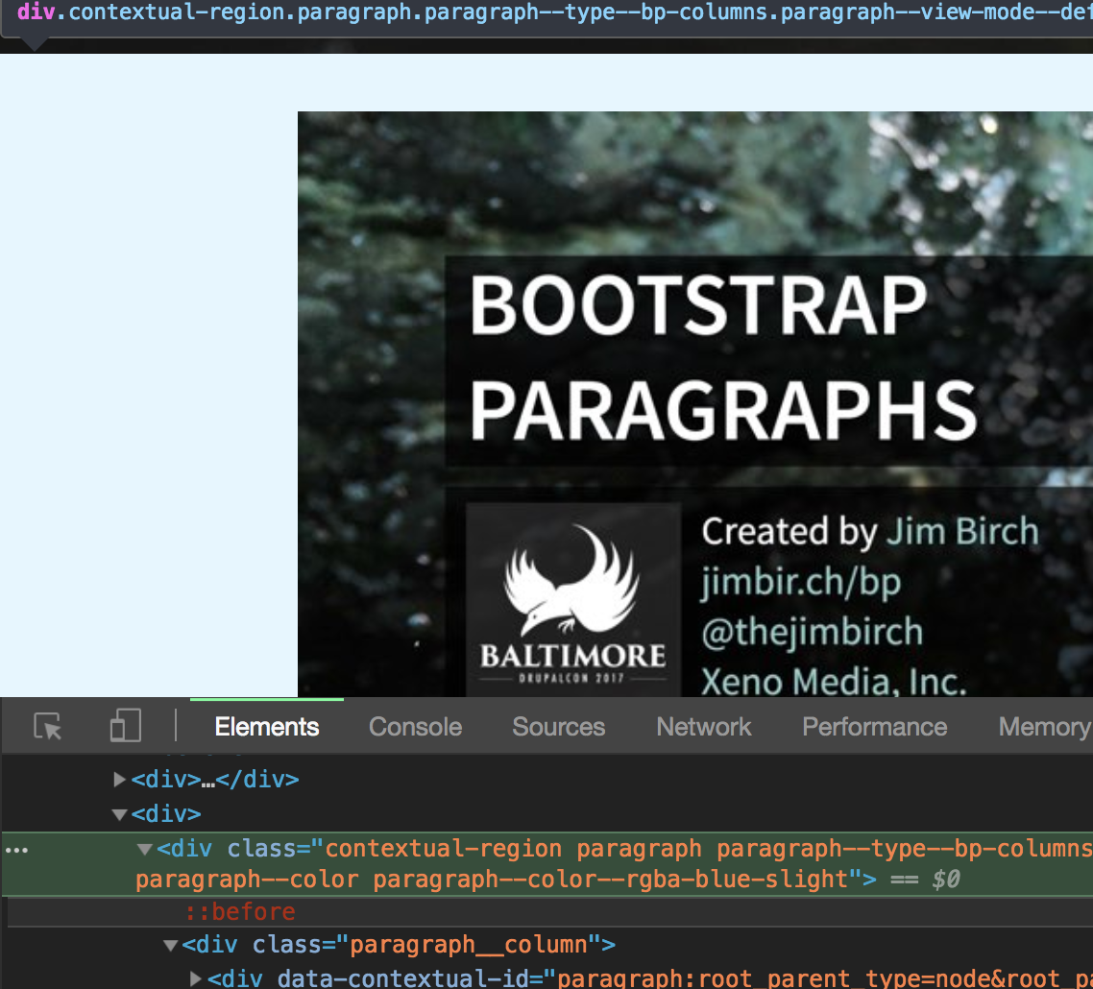Select the paragraph--color--rgba-blue-slight class text

click(610, 880)
